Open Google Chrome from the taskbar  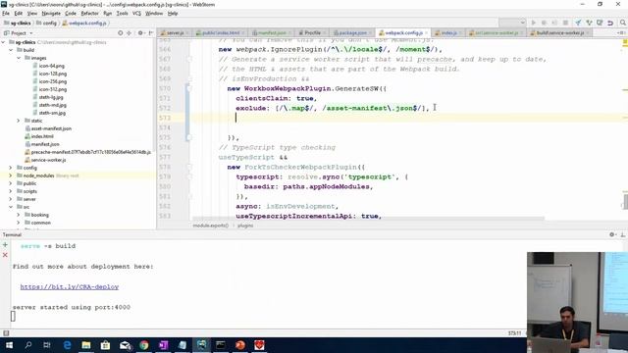144,345
